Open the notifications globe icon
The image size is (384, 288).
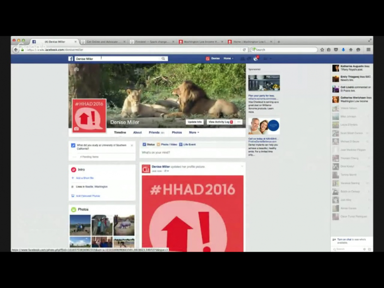256,59
